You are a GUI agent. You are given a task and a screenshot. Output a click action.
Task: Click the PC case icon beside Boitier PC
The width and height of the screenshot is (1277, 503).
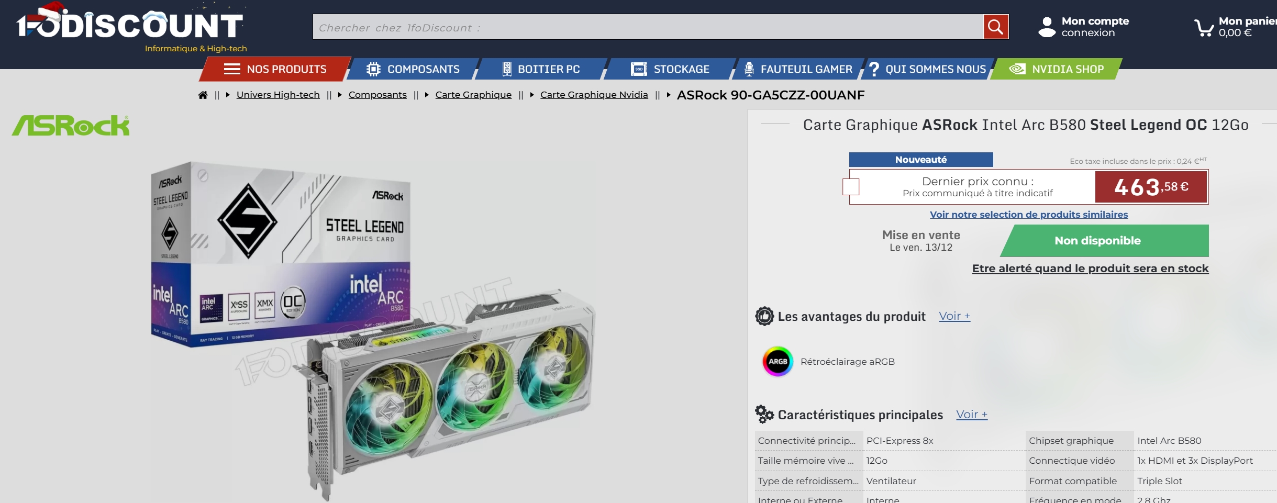507,69
